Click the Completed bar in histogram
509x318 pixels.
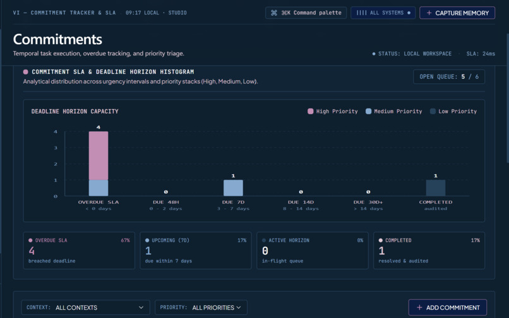click(x=436, y=188)
